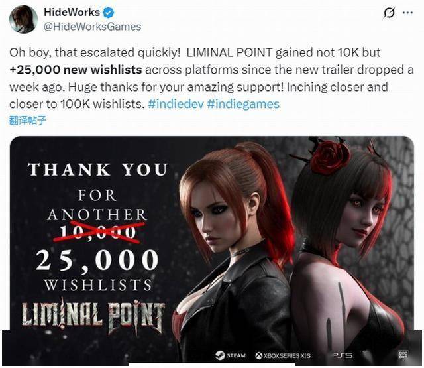Click the HideWorks display name

[x=72, y=12]
